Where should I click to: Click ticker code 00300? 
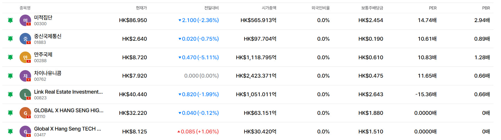pyautogui.click(x=40, y=24)
